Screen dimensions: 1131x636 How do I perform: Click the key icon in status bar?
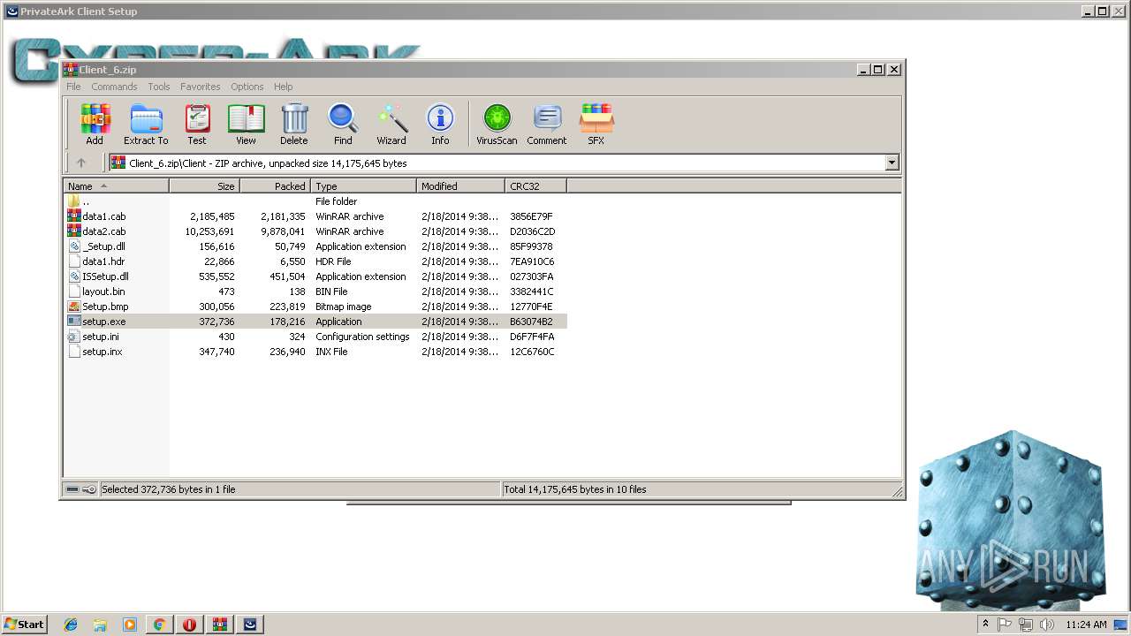pos(89,489)
